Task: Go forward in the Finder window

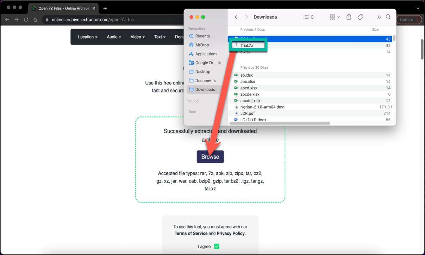Action: (246, 17)
